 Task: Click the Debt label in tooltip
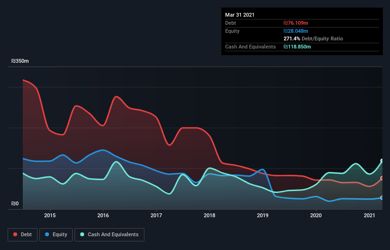tap(230, 23)
